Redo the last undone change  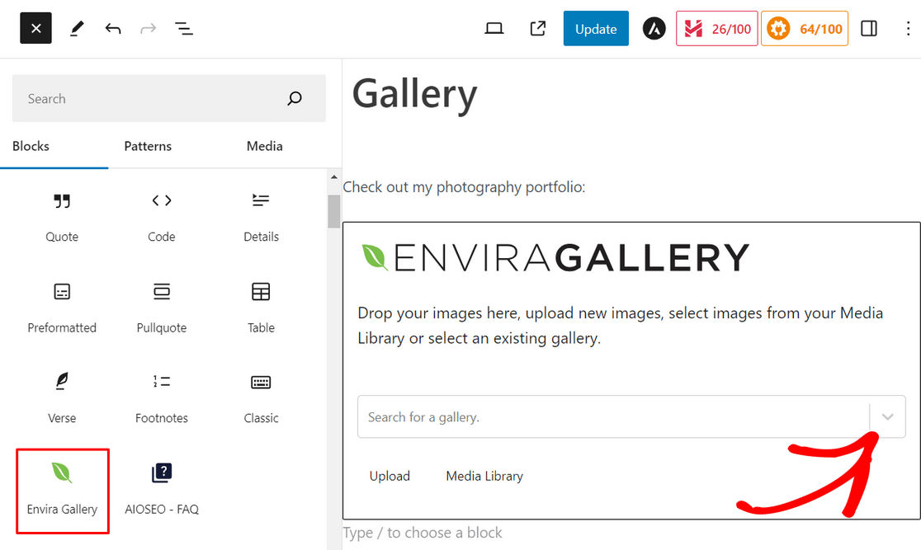(x=148, y=28)
